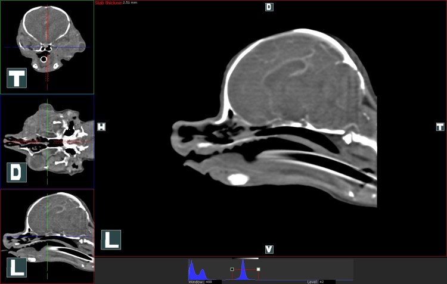The width and height of the screenshot is (447, 284).
Task: Click the brain region in main sagittal image
Action: click(286, 77)
